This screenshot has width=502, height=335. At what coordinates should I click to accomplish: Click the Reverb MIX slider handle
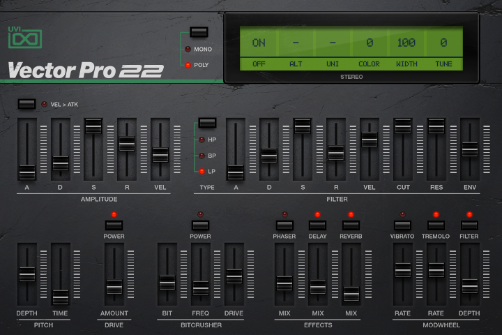click(351, 293)
